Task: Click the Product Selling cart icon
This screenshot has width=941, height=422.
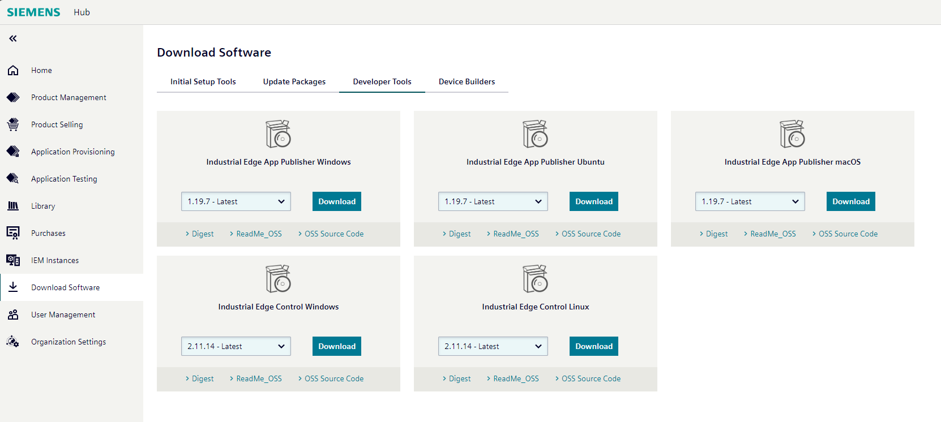Action: click(13, 124)
